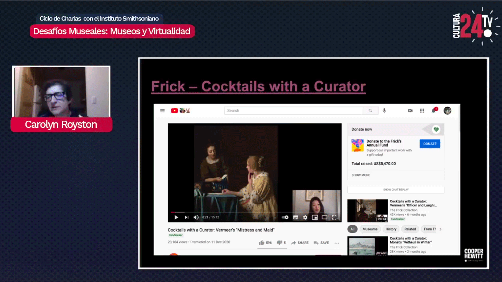This screenshot has height=282, width=502.
Task: Expand Show Chat Replay
Action: tap(396, 189)
